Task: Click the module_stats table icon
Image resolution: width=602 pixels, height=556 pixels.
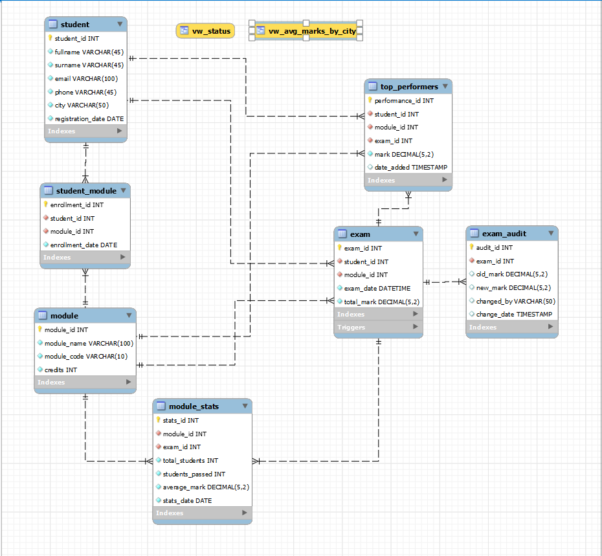Action: click(x=161, y=406)
